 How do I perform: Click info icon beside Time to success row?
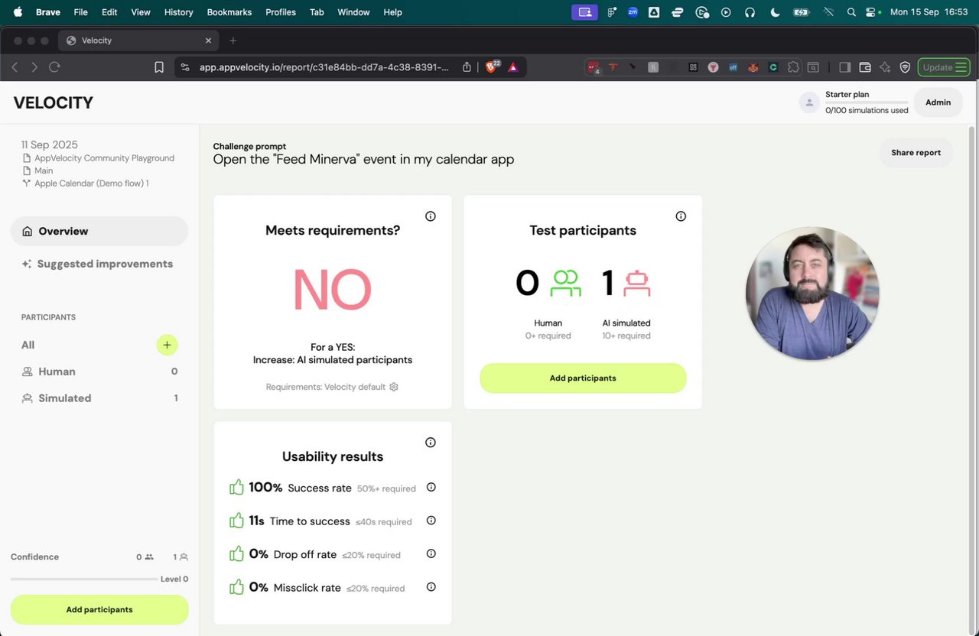point(431,521)
